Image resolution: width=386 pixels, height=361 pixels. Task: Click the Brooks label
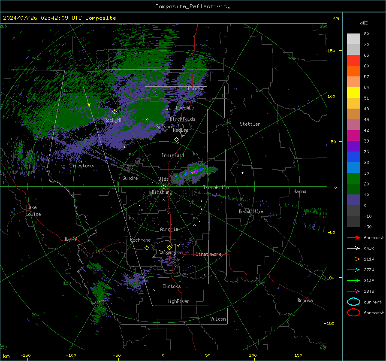(305, 300)
